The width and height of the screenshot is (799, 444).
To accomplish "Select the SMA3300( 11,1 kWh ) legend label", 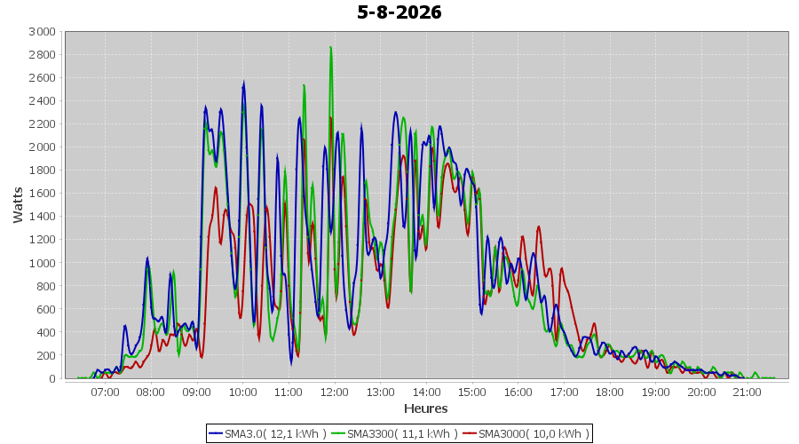I will pyautogui.click(x=402, y=434).
